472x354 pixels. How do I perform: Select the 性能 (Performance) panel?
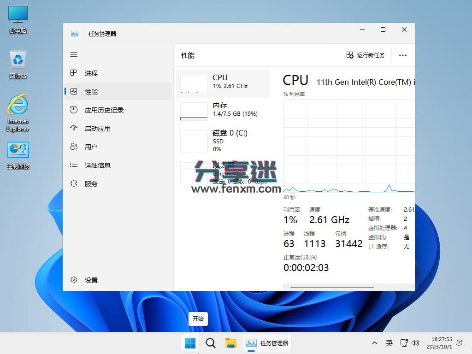[x=91, y=91]
